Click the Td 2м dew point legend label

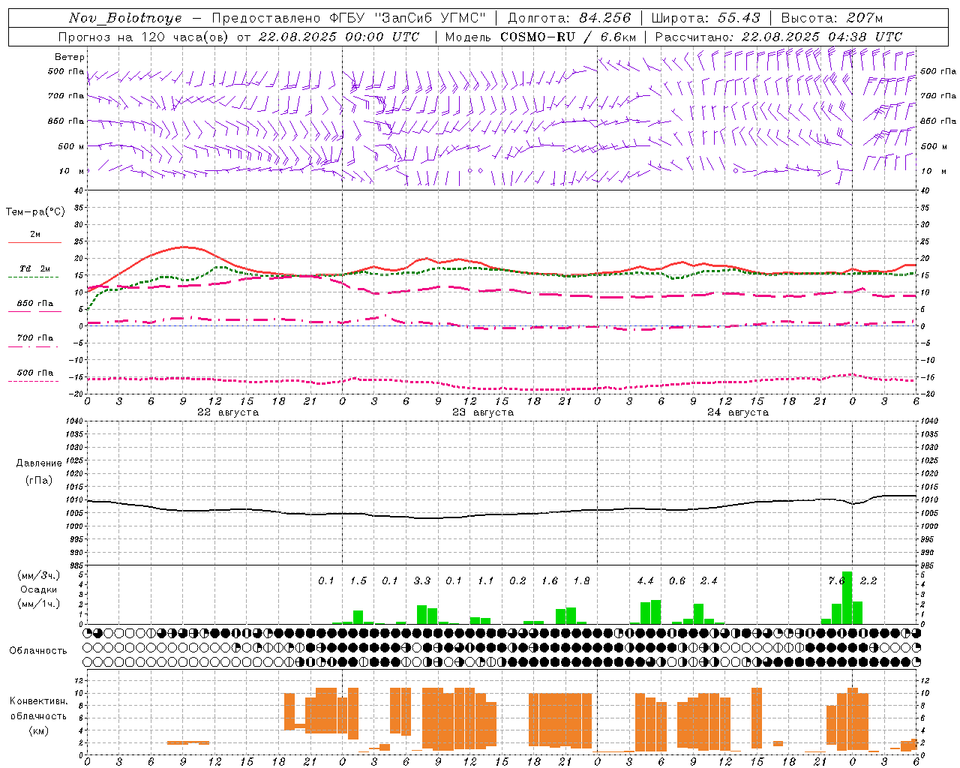pos(34,268)
